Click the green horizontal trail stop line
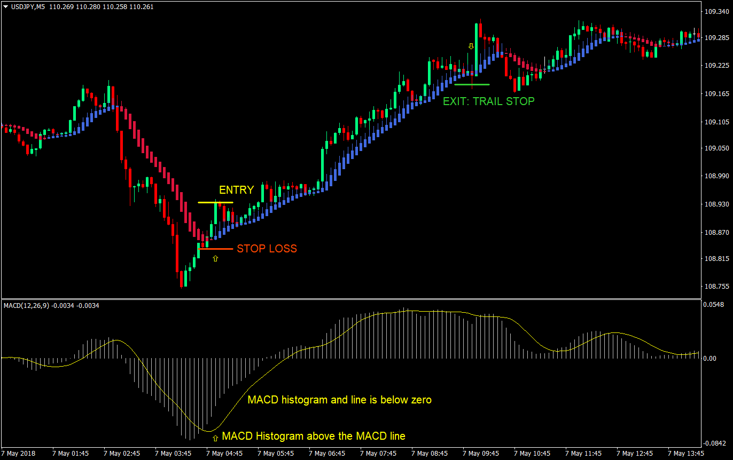Viewport: 733px width, 460px height. 472,84
